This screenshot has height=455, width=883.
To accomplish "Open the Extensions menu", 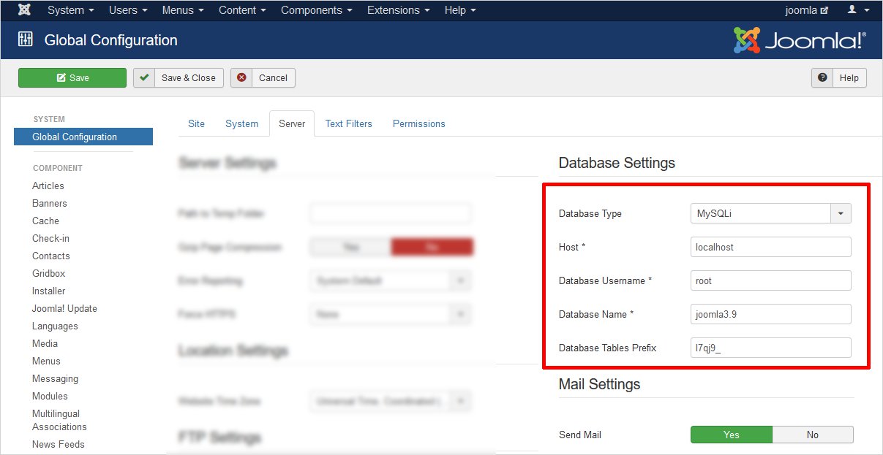I will [398, 10].
